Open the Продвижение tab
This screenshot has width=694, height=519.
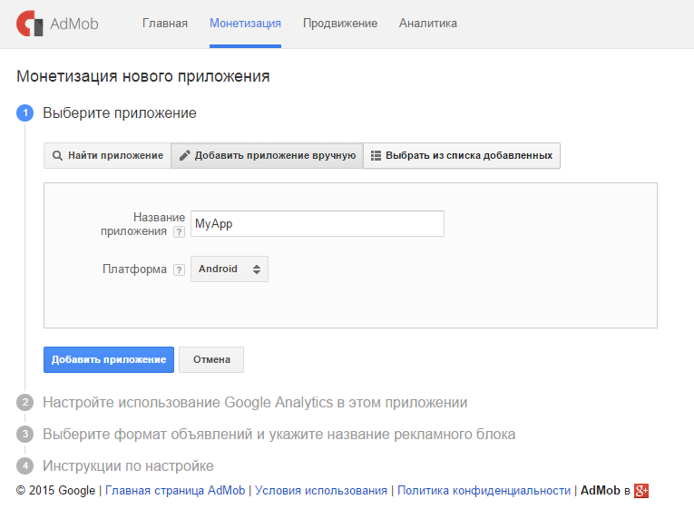pyautogui.click(x=340, y=24)
